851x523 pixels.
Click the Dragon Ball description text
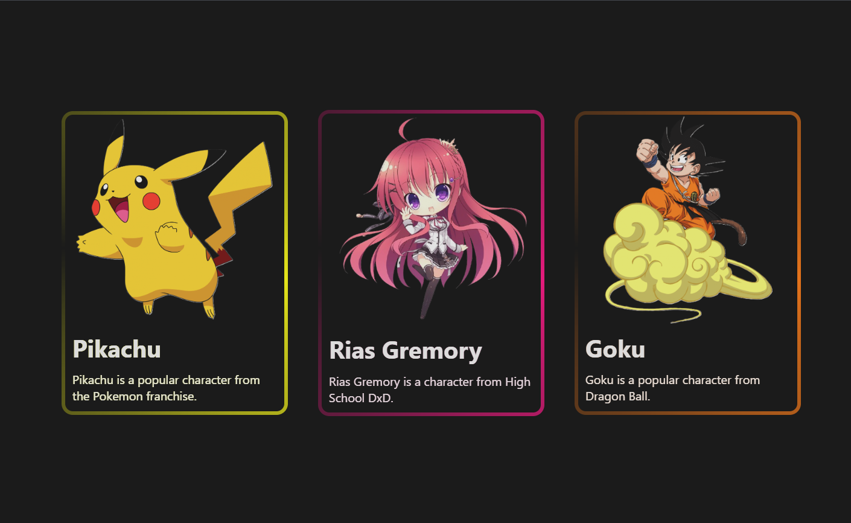(x=672, y=388)
